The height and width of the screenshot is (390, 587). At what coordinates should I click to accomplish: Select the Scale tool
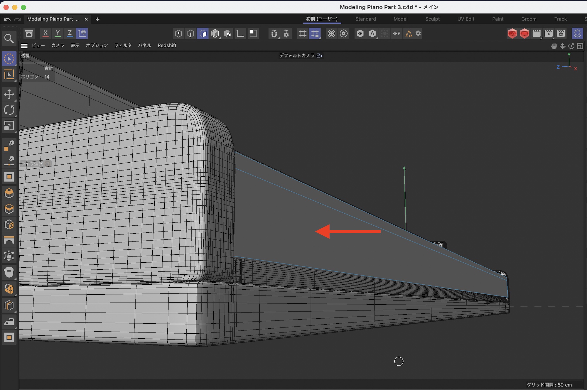(x=9, y=126)
